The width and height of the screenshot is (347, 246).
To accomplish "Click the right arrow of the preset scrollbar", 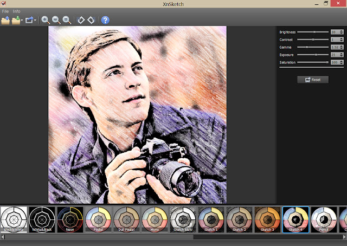I will coord(344,237).
